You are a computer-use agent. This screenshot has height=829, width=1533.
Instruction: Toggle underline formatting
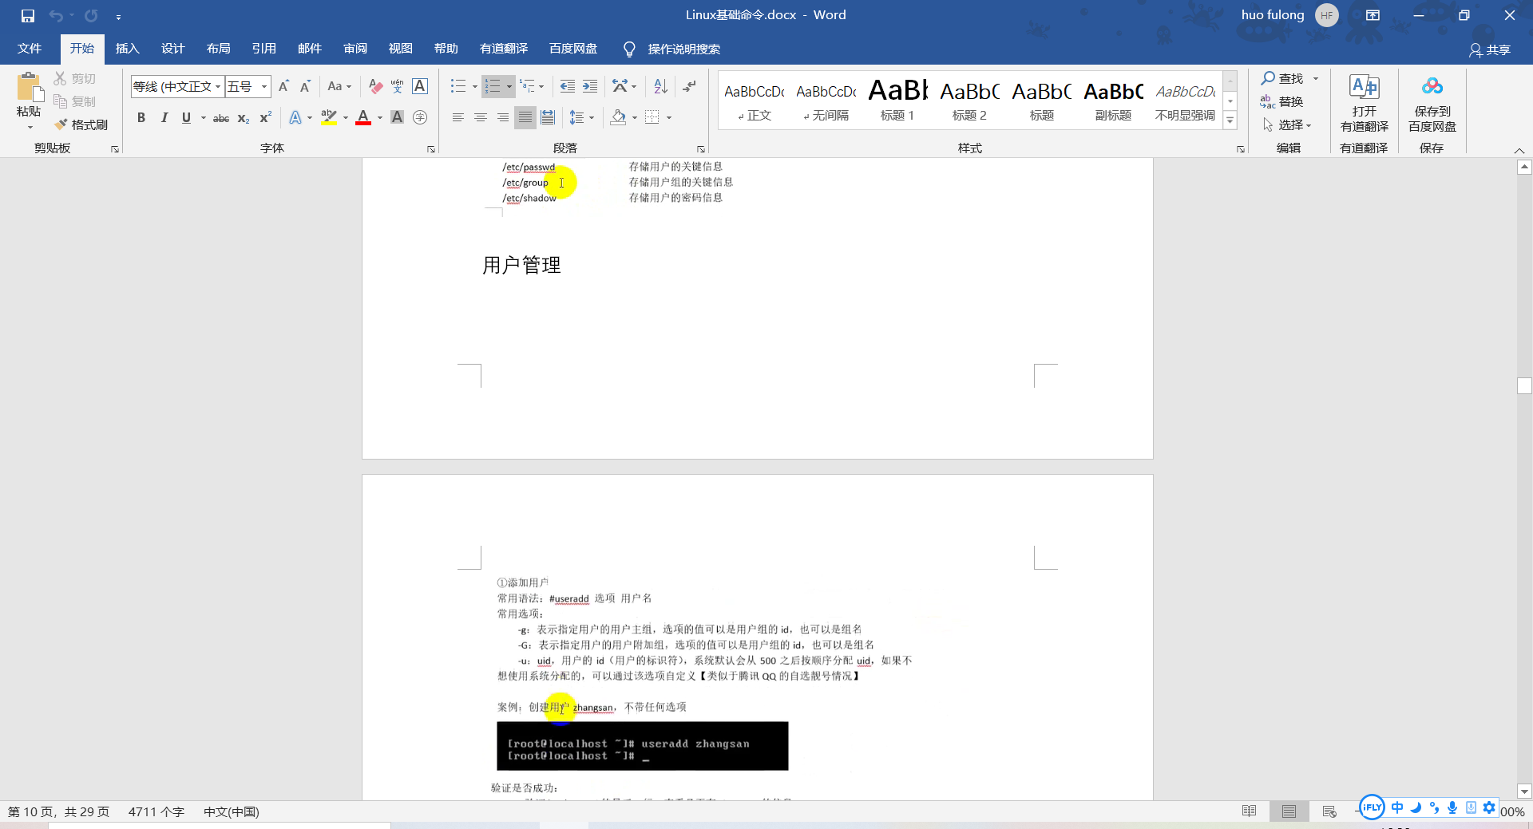185,117
